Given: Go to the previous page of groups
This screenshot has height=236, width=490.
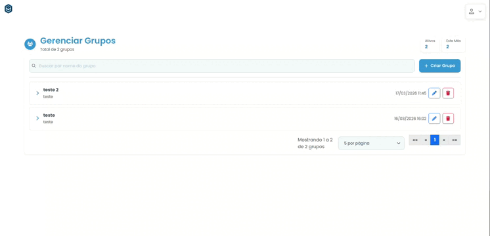Looking at the screenshot, I should (x=426, y=140).
